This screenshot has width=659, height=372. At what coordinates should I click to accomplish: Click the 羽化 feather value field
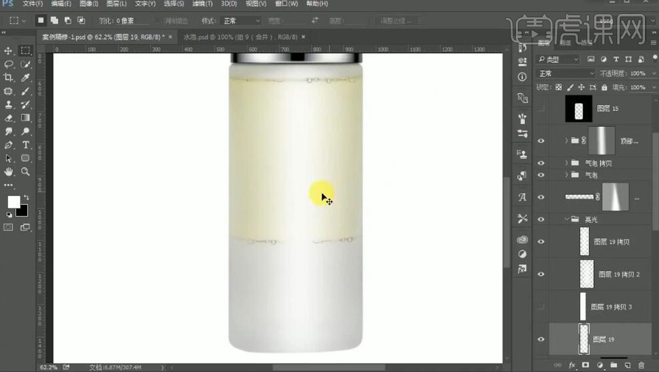[132, 21]
